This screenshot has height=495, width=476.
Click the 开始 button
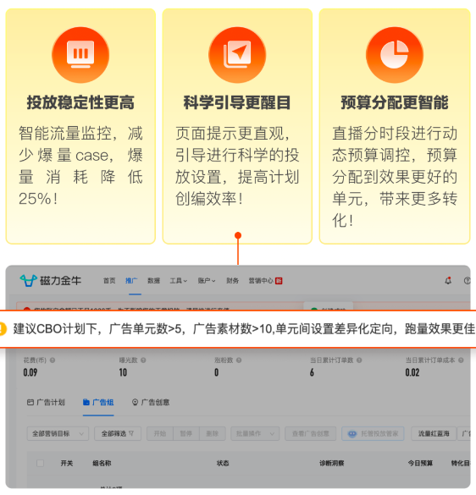coord(160,433)
